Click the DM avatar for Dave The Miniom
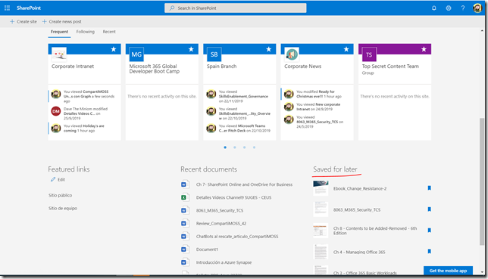 pyautogui.click(x=56, y=111)
